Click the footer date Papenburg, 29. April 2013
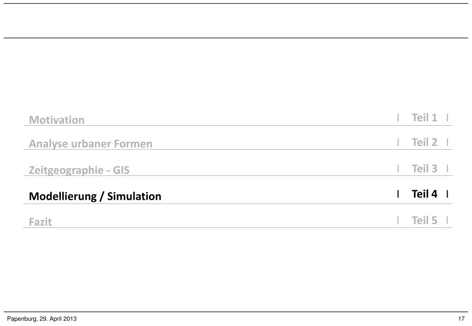The image size is (472, 326). (42, 319)
